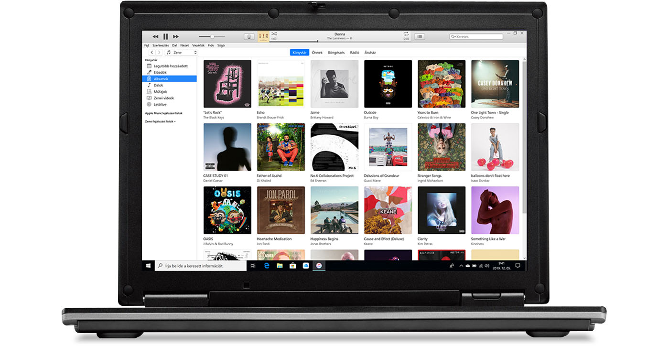Click the iTunes icon in the taskbar
The height and width of the screenshot is (346, 669).
(x=319, y=265)
